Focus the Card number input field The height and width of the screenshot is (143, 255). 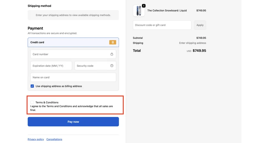[x=73, y=54]
